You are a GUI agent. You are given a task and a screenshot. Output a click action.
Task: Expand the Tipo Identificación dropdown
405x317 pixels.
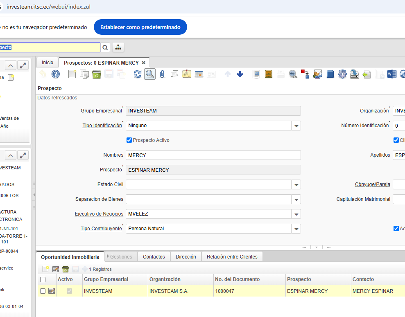[296, 126]
